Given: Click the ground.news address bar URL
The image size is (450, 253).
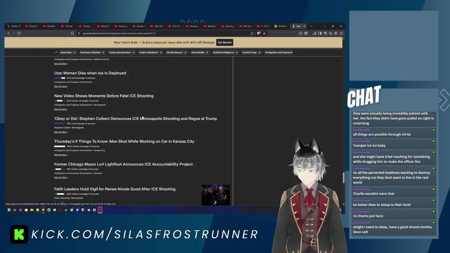Looking at the screenshot, I should [x=119, y=33].
